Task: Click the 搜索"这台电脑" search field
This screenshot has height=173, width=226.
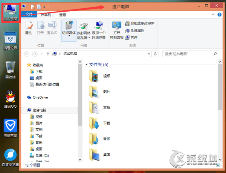Action: point(191,54)
